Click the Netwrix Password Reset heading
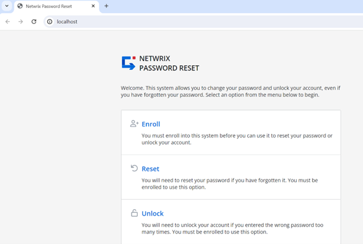 point(169,63)
